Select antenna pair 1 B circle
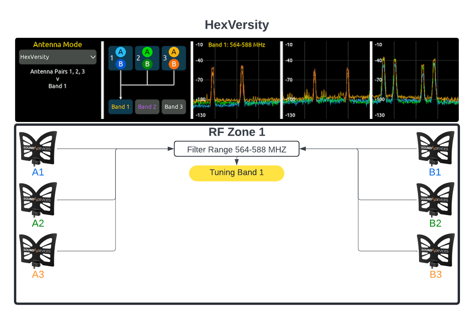The width and height of the screenshot is (474, 319). click(x=120, y=64)
